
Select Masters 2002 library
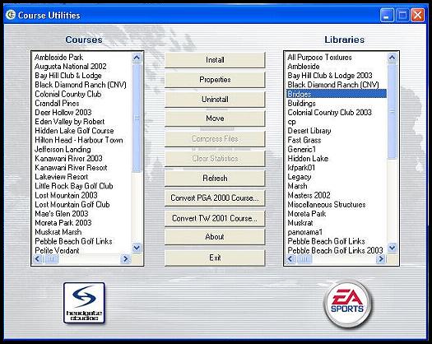[309, 195]
